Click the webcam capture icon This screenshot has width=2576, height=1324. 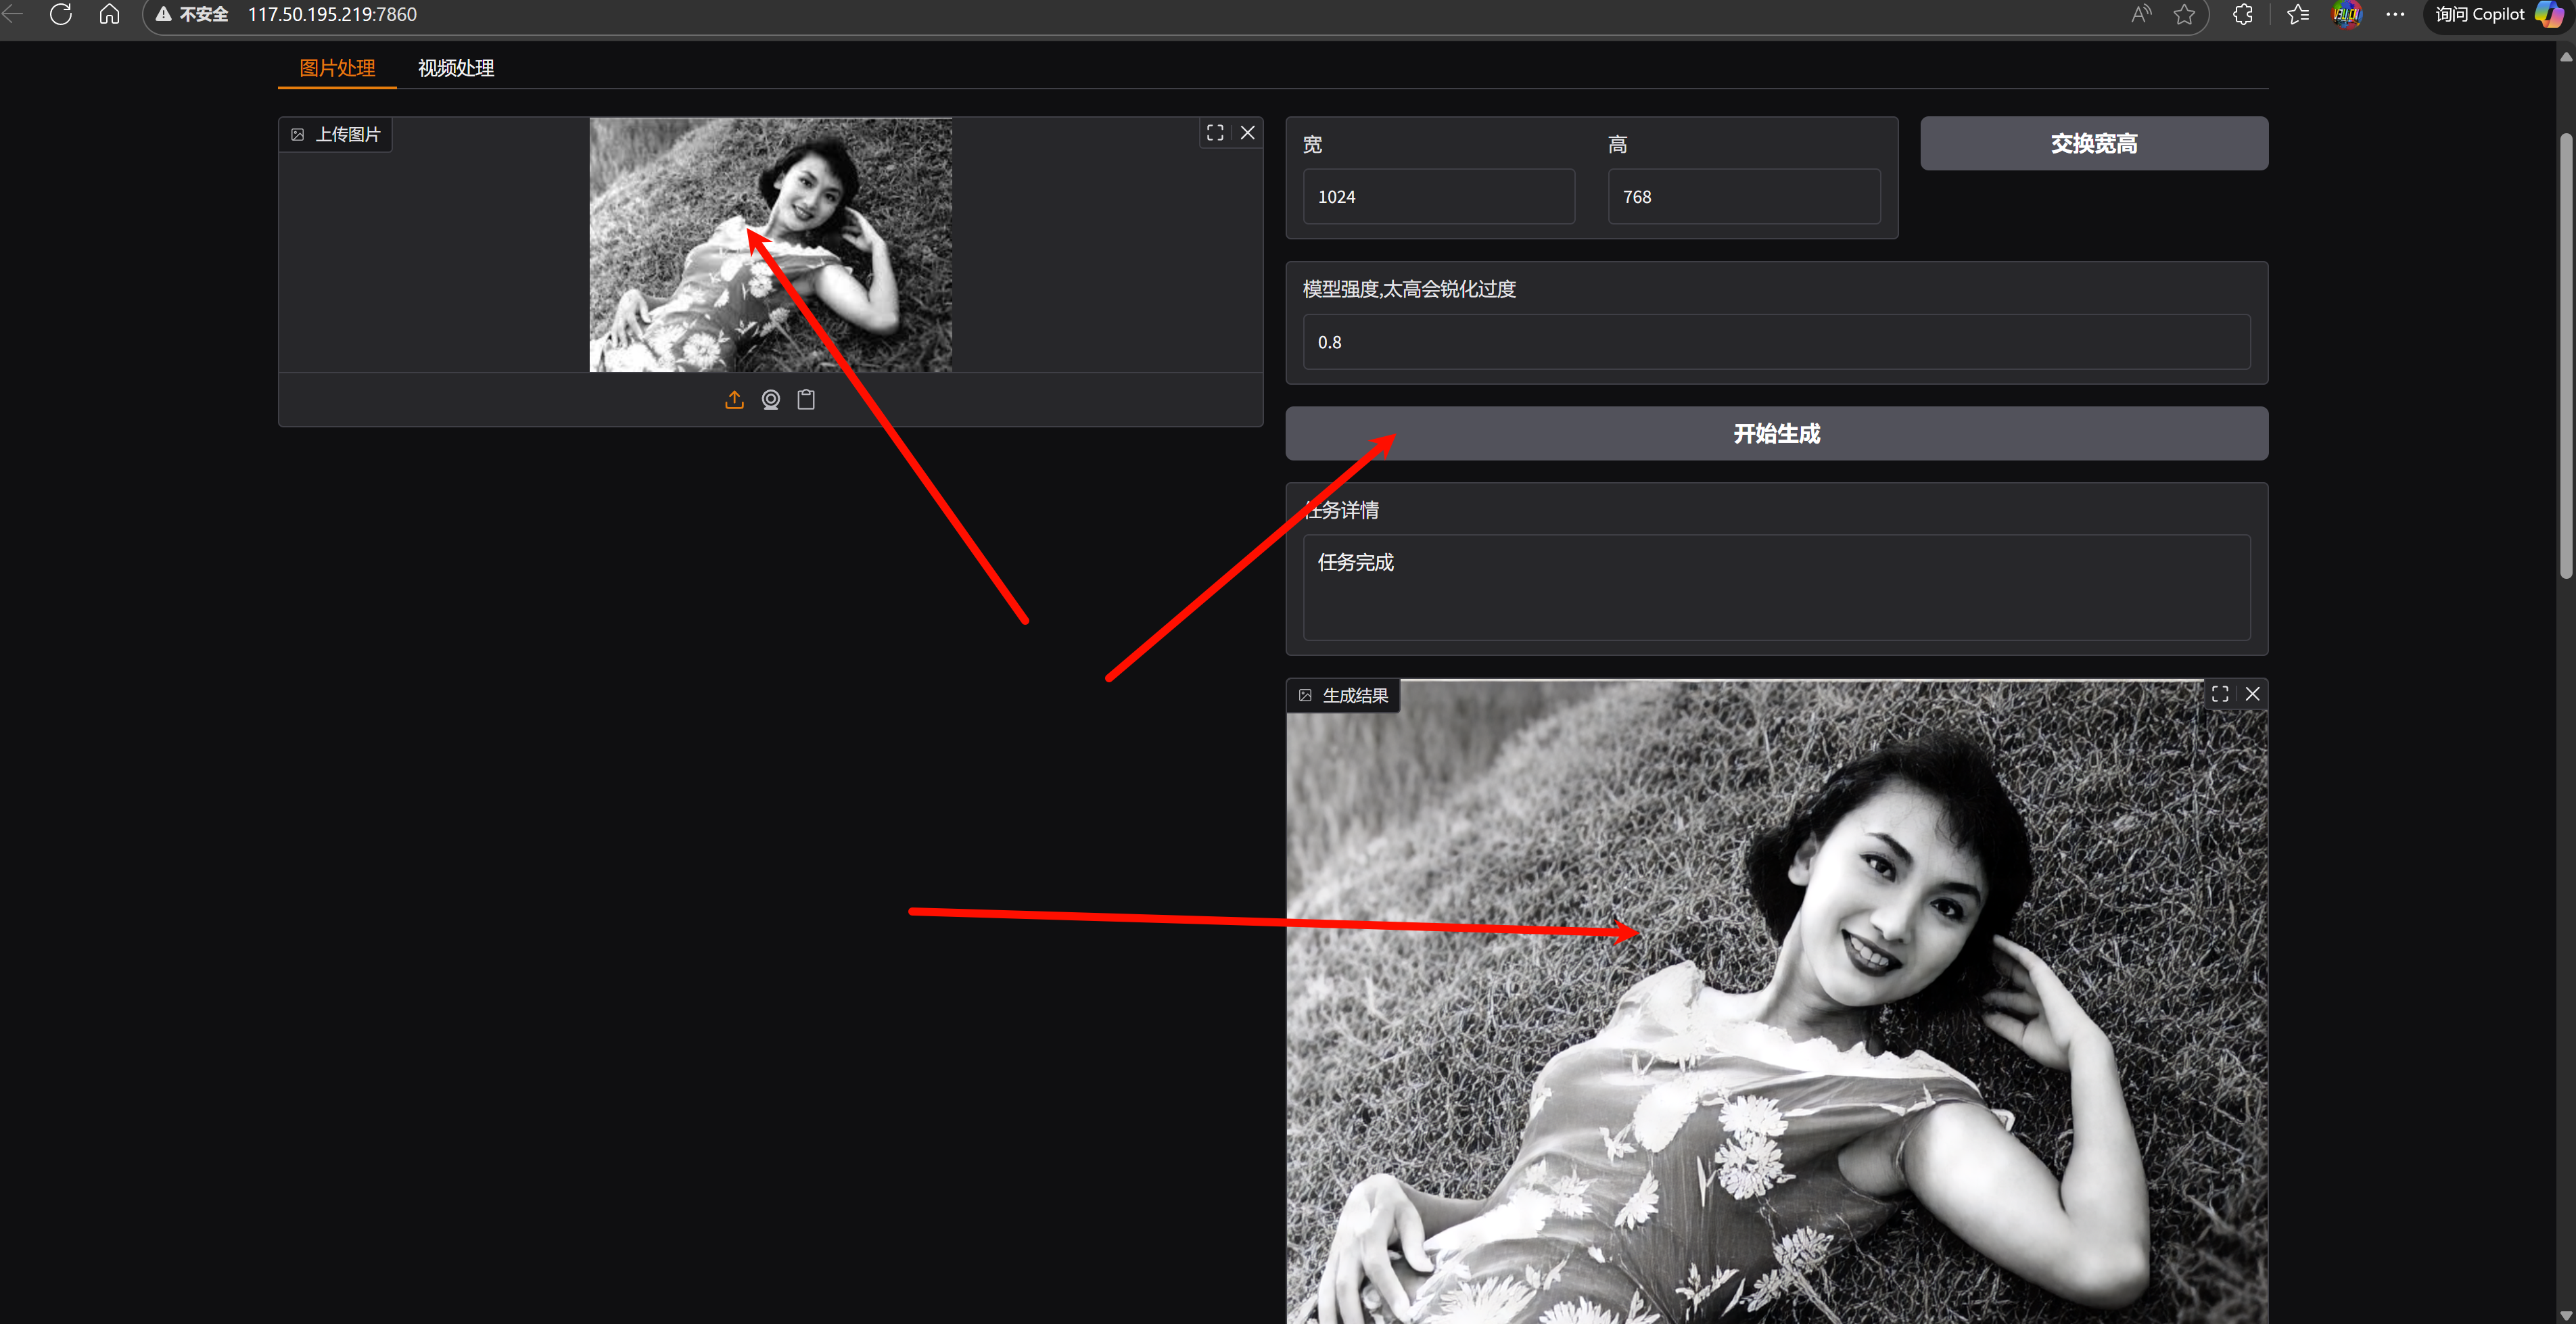point(770,400)
